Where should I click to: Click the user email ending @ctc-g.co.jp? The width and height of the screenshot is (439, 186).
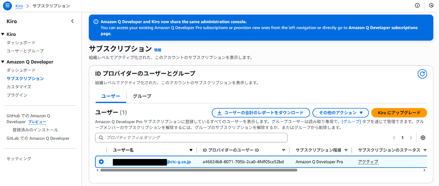(x=152, y=162)
